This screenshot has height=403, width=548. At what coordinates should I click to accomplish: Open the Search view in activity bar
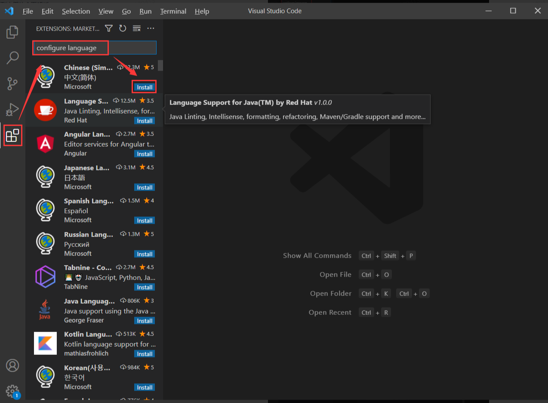pos(12,58)
